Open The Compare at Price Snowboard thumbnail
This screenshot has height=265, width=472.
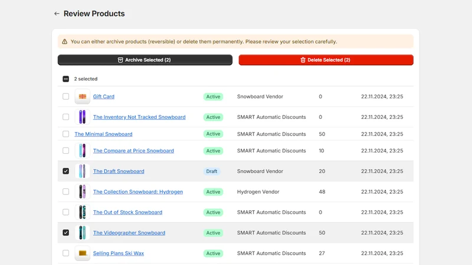pyautogui.click(x=83, y=151)
